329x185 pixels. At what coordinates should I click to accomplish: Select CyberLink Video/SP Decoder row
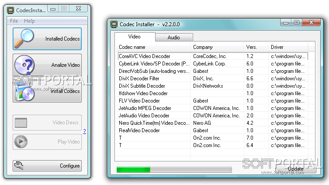tap(213, 64)
